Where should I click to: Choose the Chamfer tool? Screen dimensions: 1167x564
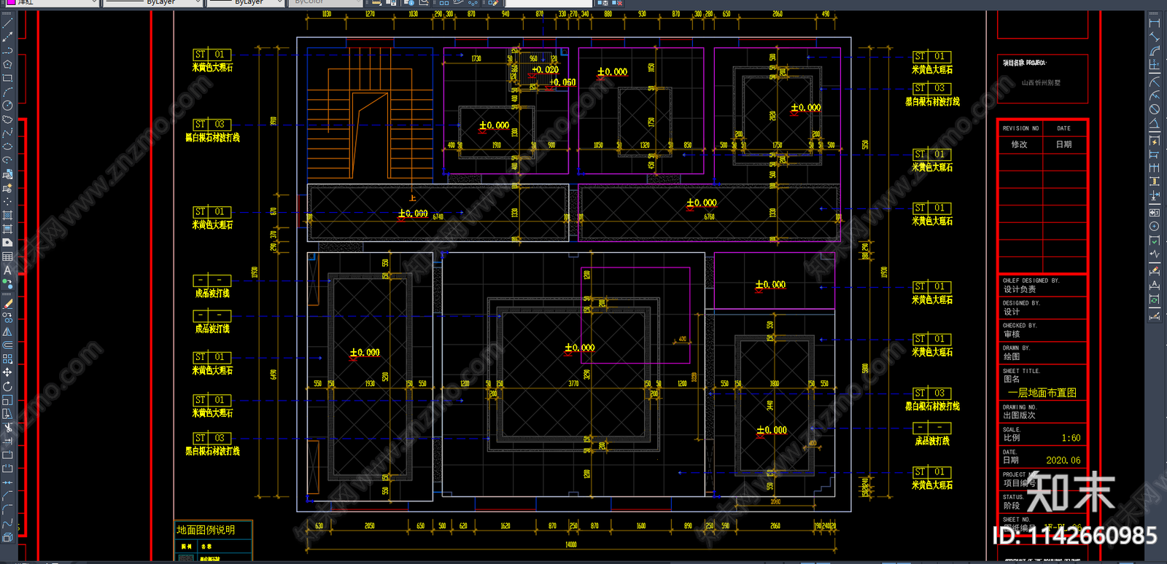click(7, 496)
